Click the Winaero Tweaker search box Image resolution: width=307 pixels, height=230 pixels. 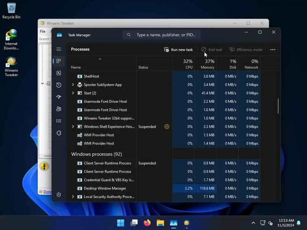point(45,39)
